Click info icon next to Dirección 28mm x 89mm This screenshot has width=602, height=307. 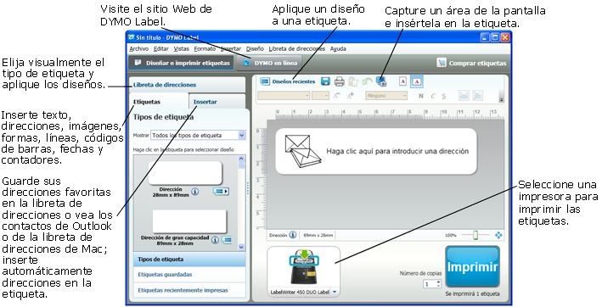click(x=195, y=191)
